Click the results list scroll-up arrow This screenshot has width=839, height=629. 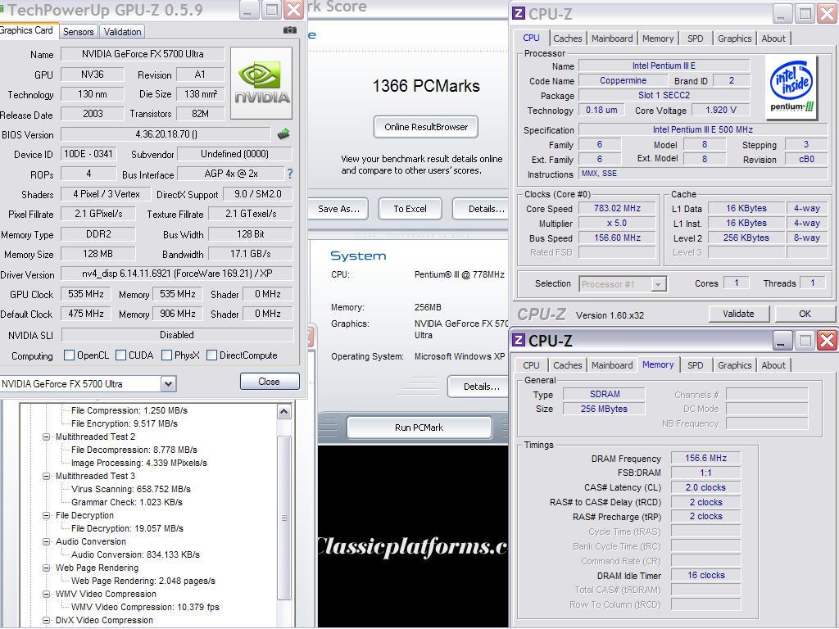[x=284, y=412]
